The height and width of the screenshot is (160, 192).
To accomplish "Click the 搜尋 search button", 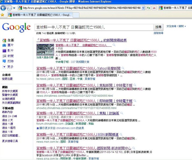I will click(x=158, y=27).
